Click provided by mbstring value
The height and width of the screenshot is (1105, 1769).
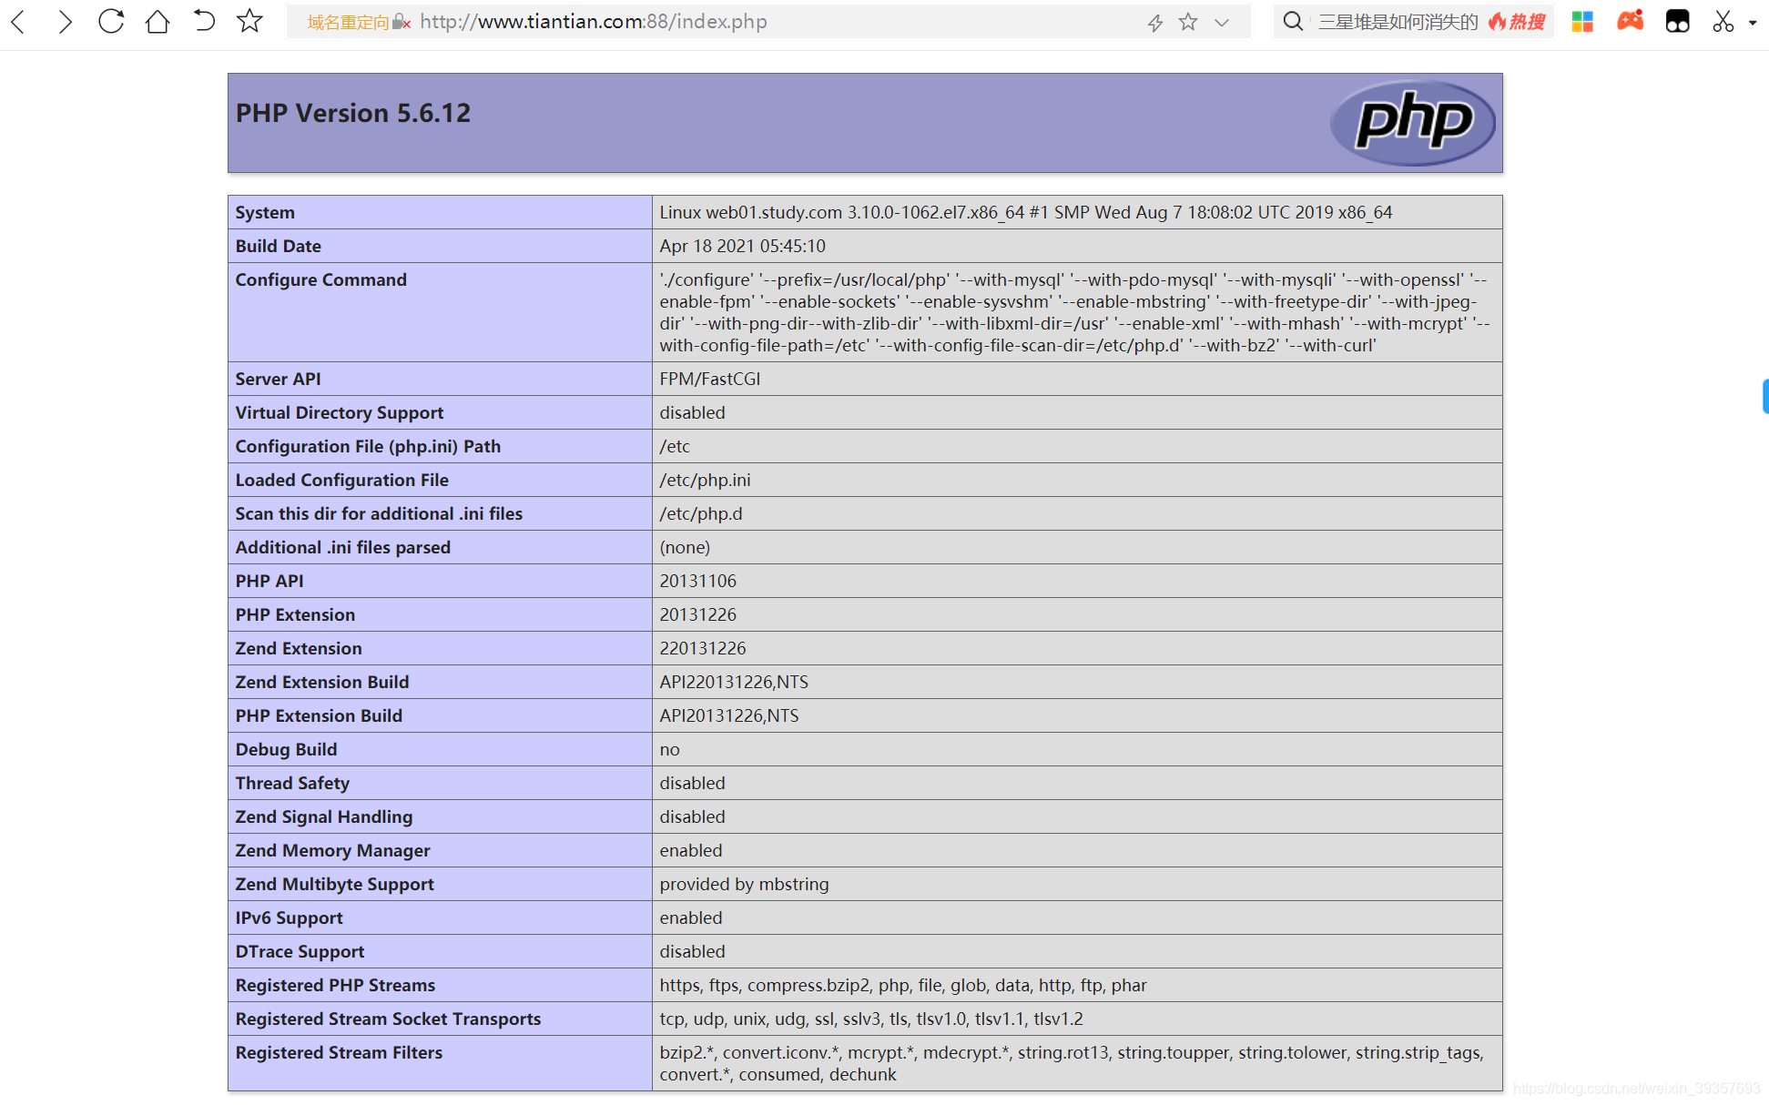[x=745, y=884]
